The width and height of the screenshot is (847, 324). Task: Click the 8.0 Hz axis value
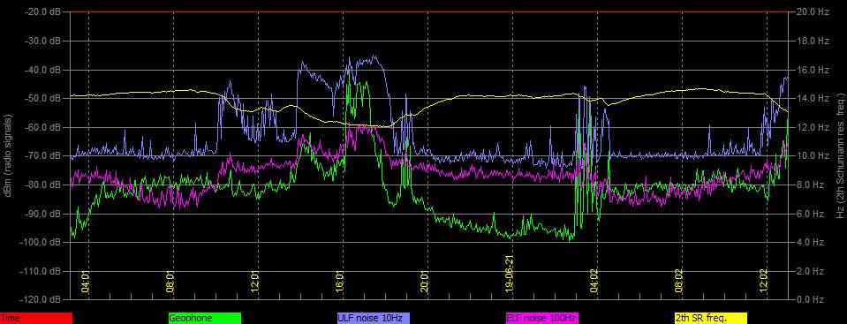click(x=810, y=185)
